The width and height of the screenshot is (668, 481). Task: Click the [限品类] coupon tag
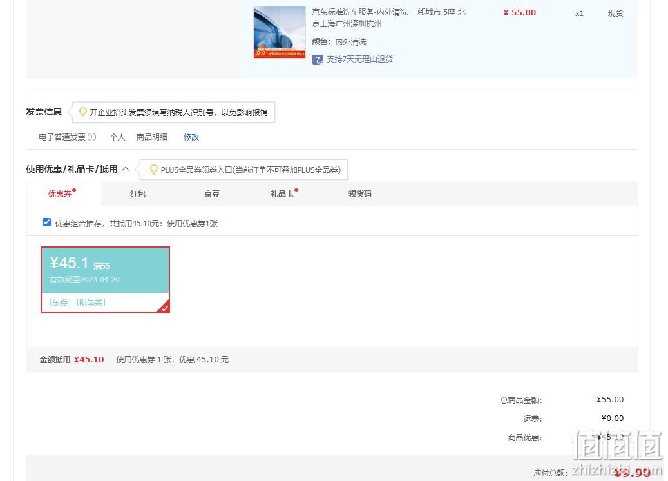(91, 302)
